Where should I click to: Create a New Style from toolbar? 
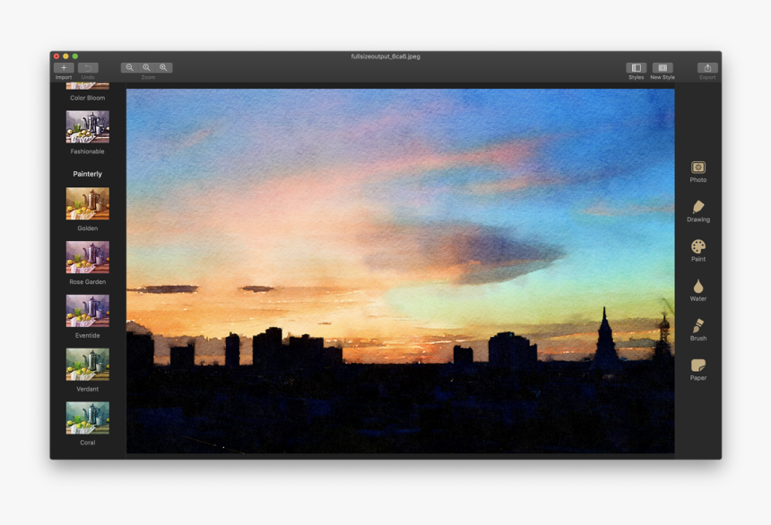(x=663, y=68)
